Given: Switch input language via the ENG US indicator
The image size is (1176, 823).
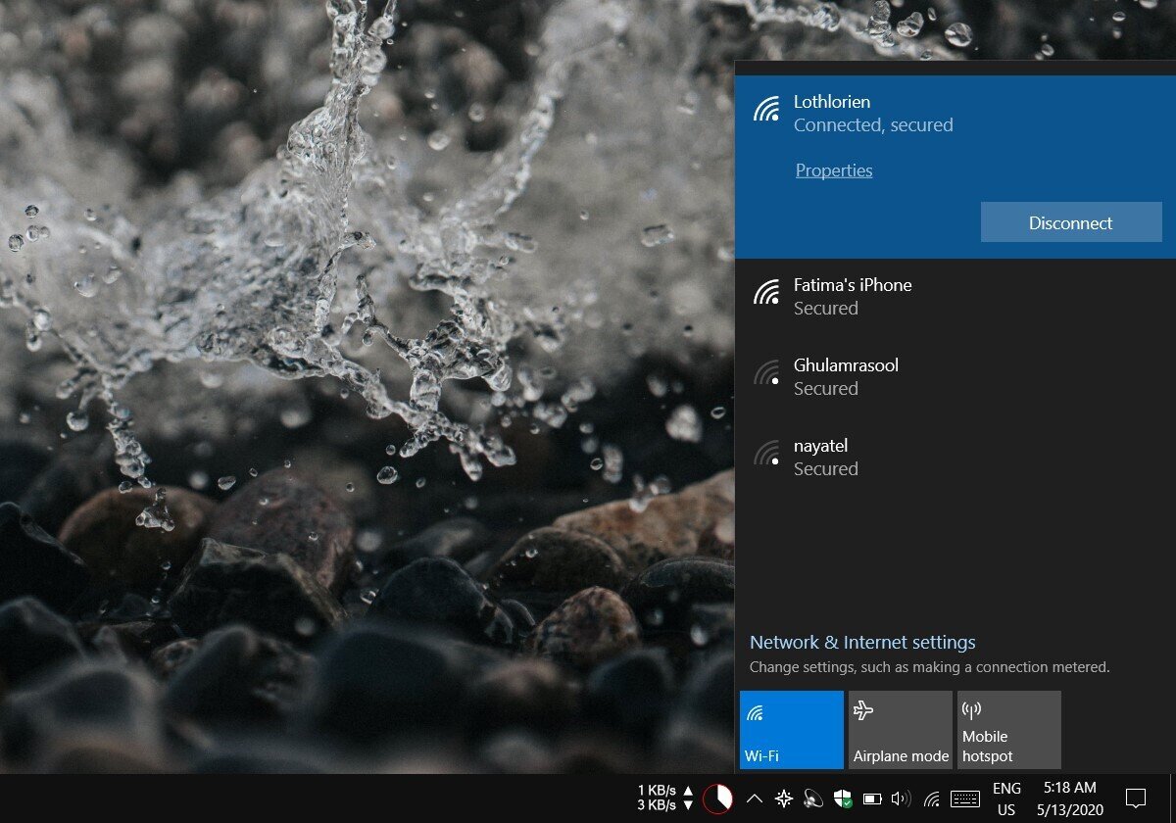Looking at the screenshot, I should (x=1005, y=799).
